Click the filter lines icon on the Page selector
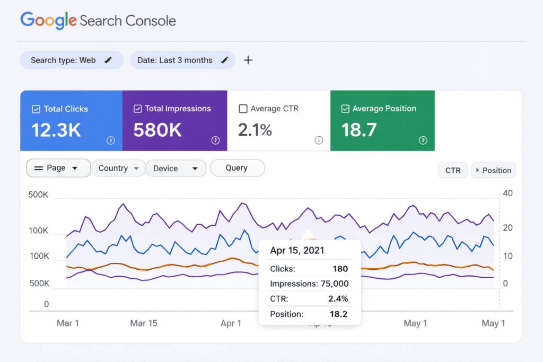Screen dimensions: 543x362 coord(39,167)
